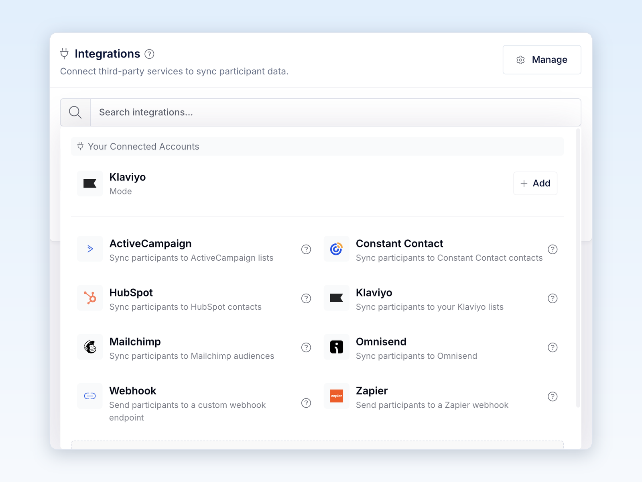Image resolution: width=642 pixels, height=482 pixels.
Task: Click 'Sync participants to your Klaviyo lists'
Action: tap(429, 307)
